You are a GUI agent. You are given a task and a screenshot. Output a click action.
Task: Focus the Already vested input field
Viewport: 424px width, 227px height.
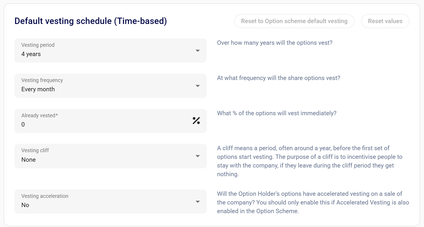(x=104, y=124)
